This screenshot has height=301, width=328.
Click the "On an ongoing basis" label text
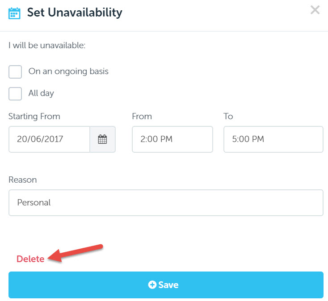pyautogui.click(x=68, y=71)
